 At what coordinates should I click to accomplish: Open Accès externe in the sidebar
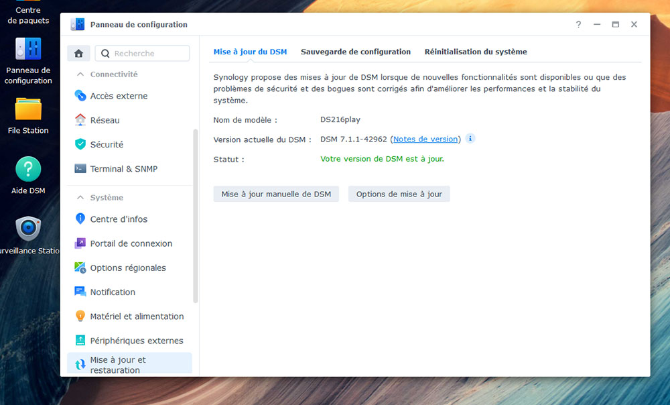(x=119, y=96)
